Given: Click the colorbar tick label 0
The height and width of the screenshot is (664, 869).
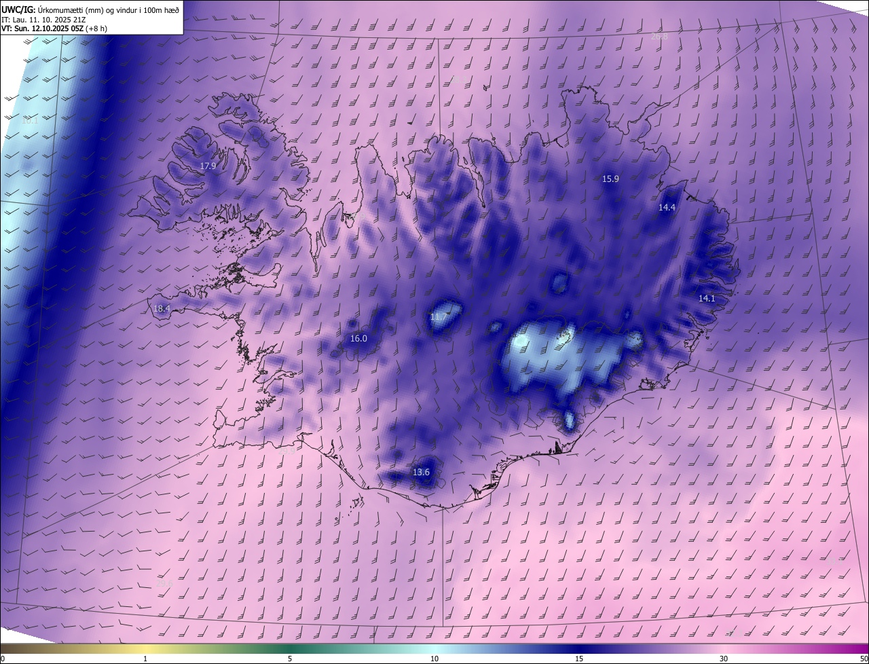Looking at the screenshot, I should coord(3,659).
